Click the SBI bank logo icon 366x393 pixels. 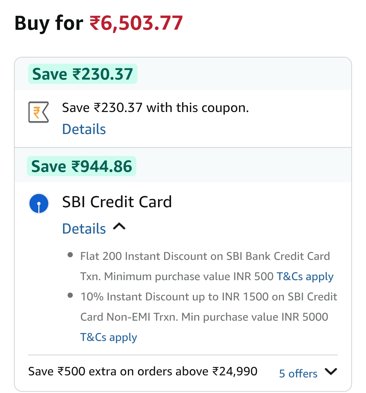point(39,203)
